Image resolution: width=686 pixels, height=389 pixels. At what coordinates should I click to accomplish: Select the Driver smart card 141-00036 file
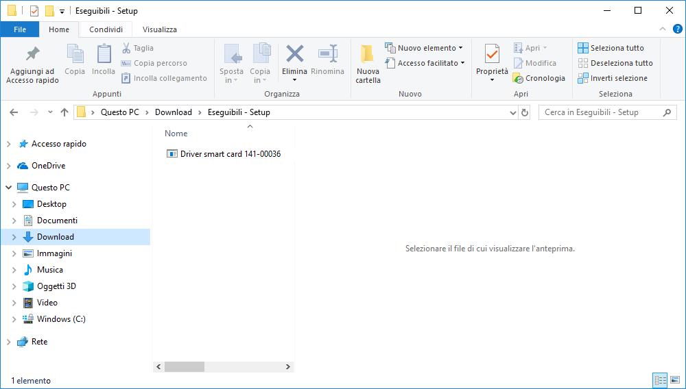point(230,154)
